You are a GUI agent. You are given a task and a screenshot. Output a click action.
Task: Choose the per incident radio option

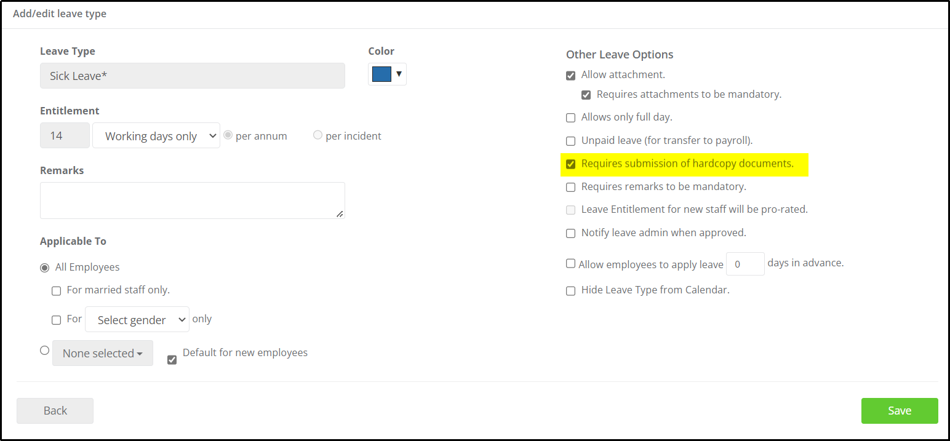(317, 135)
